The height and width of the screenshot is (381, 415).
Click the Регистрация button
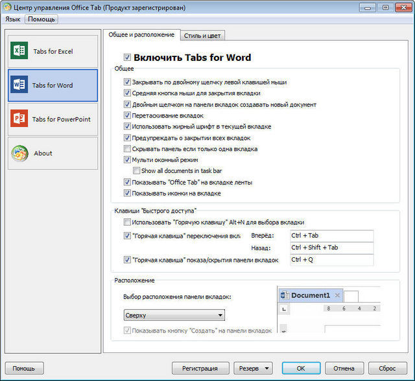click(x=200, y=368)
